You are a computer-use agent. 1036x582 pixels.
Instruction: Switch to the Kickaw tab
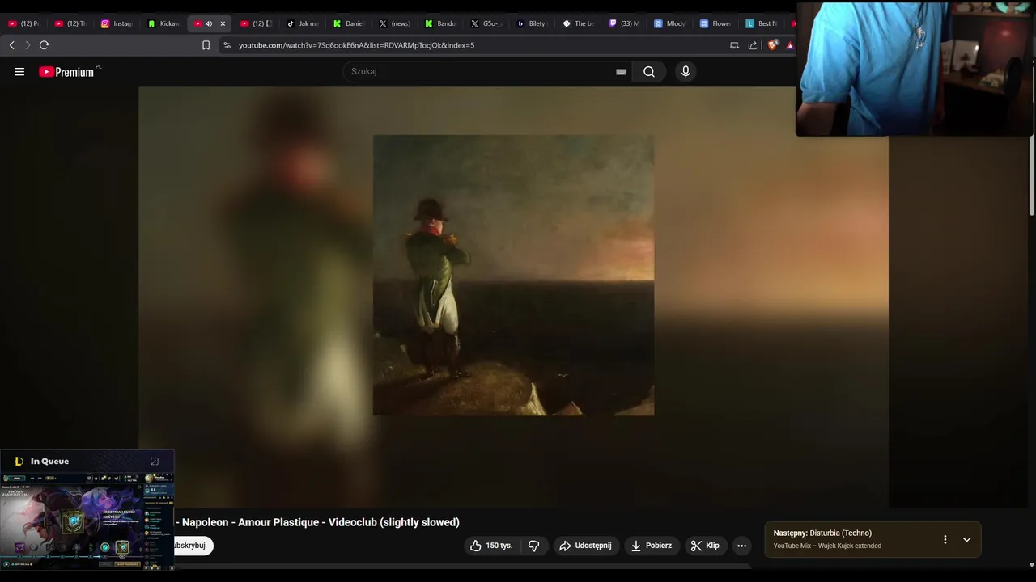point(163,23)
